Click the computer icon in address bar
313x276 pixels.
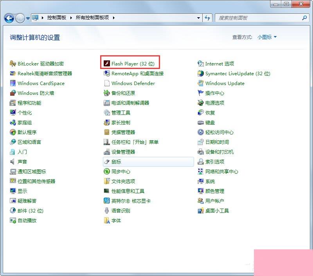(35, 18)
